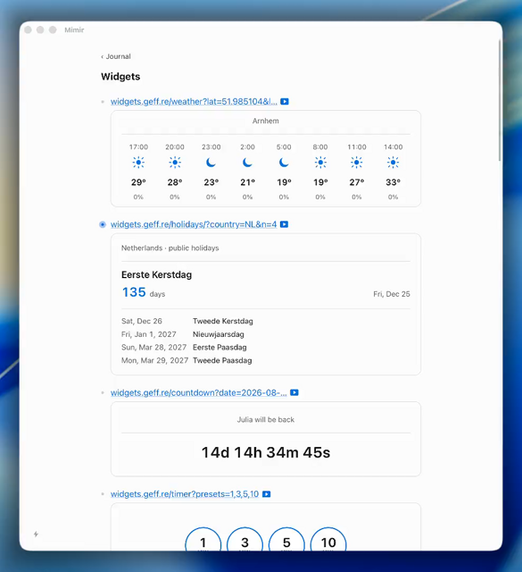This screenshot has height=572, width=522.
Task: Click the play icon beside the timer link
Action: tap(266, 494)
